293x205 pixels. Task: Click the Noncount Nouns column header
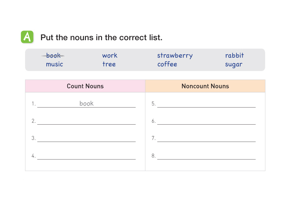pos(205,86)
